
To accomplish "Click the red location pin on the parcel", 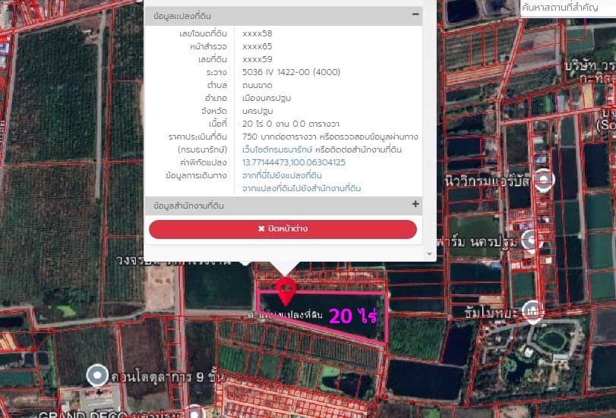I will click(286, 291).
